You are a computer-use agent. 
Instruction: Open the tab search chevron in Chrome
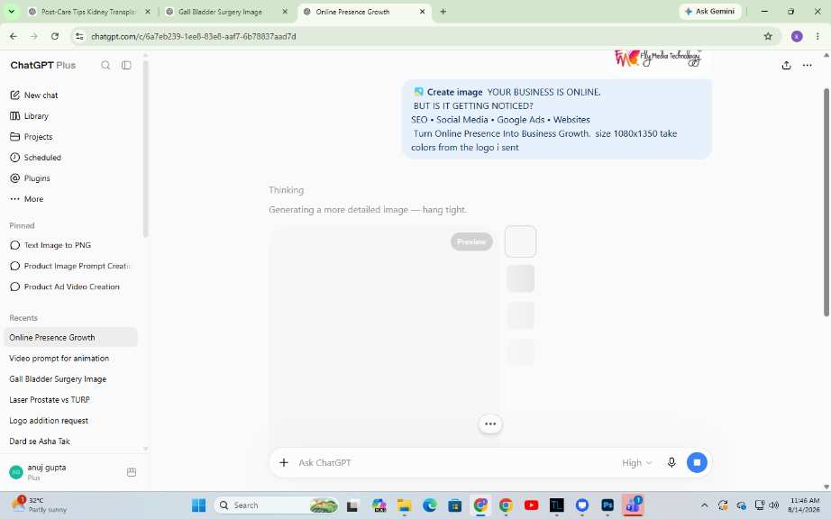click(11, 11)
